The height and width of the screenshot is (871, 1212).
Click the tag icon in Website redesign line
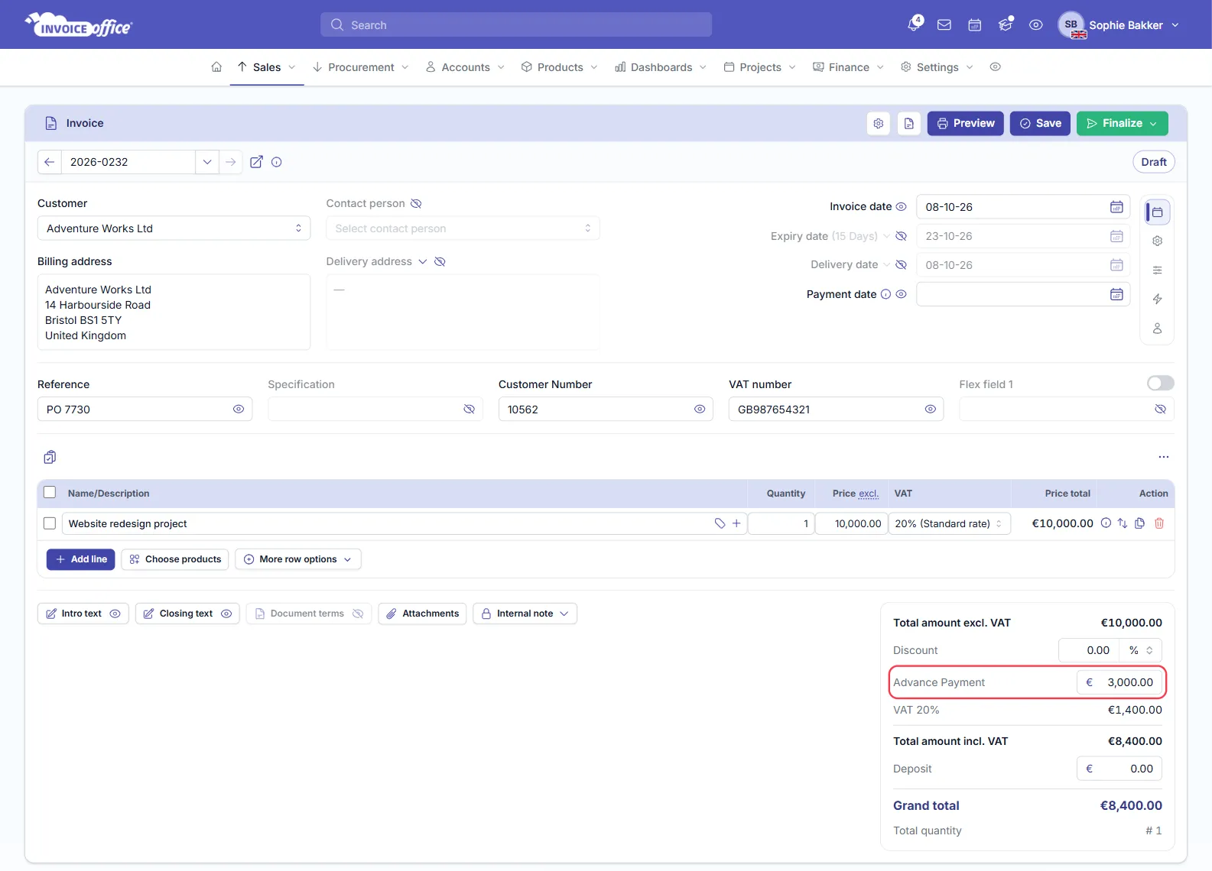point(720,523)
